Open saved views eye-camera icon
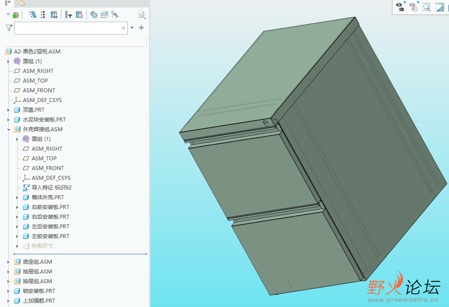The width and height of the screenshot is (449, 307). (400, 7)
